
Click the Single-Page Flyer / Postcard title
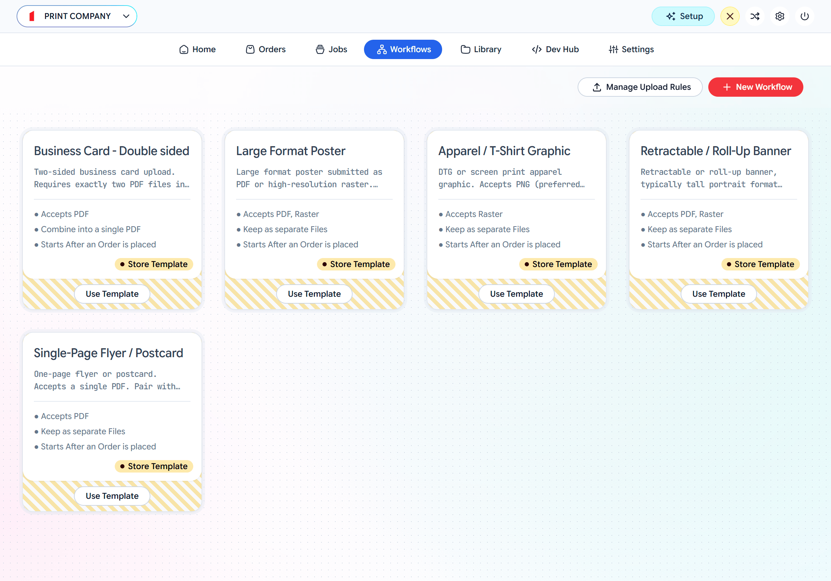[x=109, y=353]
